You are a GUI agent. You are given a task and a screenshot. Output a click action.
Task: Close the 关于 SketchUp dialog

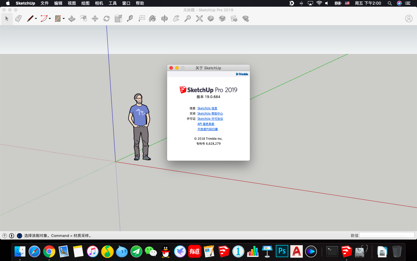[x=171, y=68]
